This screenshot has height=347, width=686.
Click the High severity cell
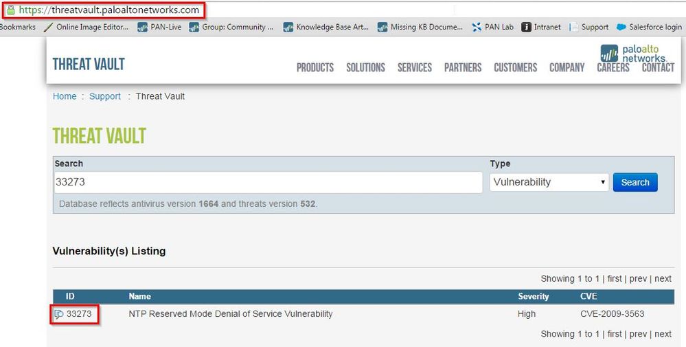526,314
